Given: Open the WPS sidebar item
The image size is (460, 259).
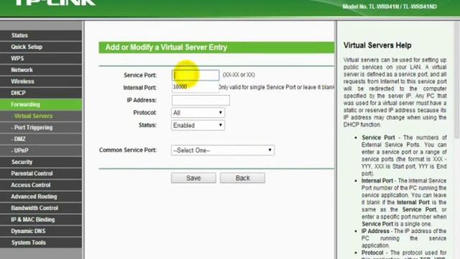Looking at the screenshot, I should (41, 58).
